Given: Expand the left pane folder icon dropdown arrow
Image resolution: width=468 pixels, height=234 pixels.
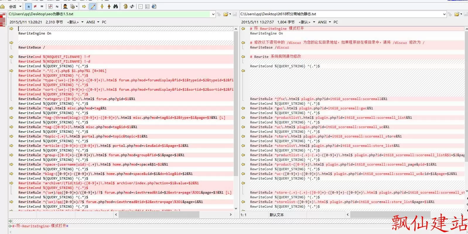Looking at the screenshot, I should 230,14.
